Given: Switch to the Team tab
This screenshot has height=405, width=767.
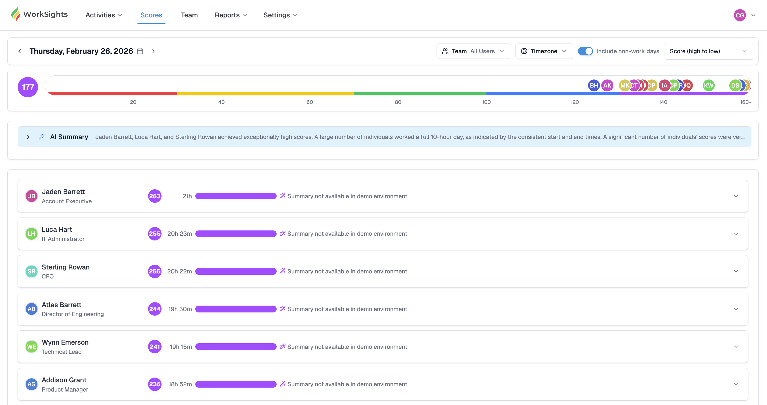Looking at the screenshot, I should point(189,15).
